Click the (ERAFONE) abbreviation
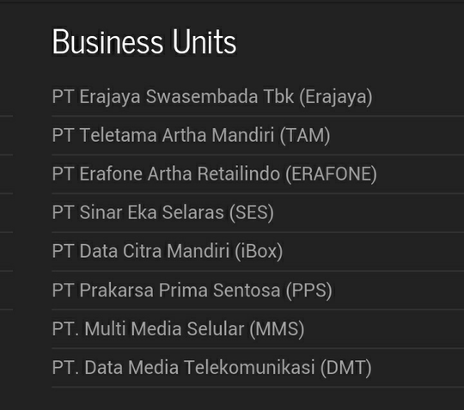The width and height of the screenshot is (464, 410). point(332,174)
